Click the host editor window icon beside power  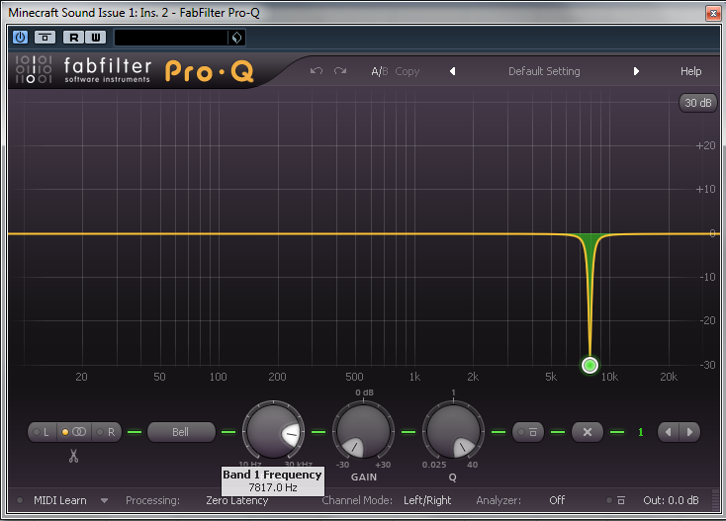tap(45, 37)
